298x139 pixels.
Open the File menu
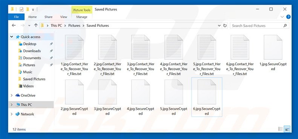(16, 17)
